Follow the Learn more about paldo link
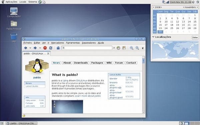Image resolution: width=200 pixels, height=125 pixels. pos(88,96)
